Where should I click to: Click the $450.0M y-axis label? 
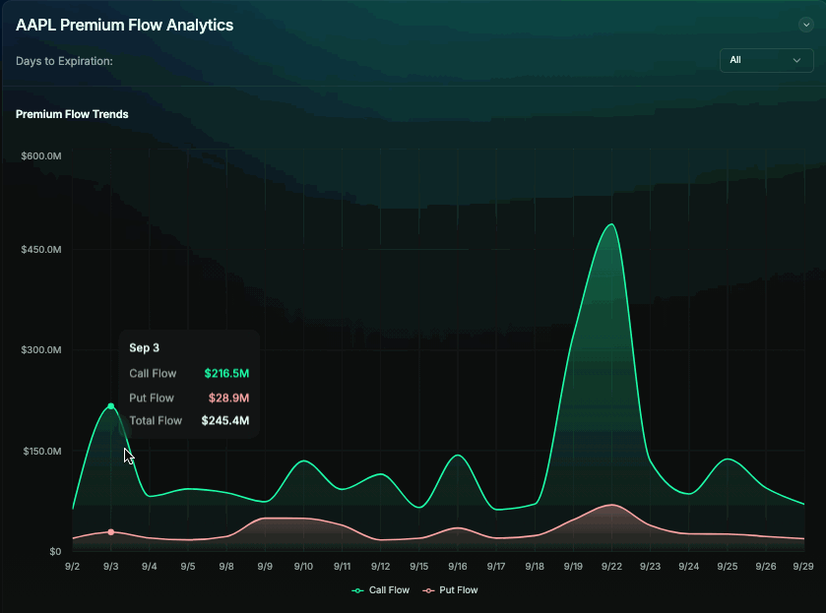41,250
